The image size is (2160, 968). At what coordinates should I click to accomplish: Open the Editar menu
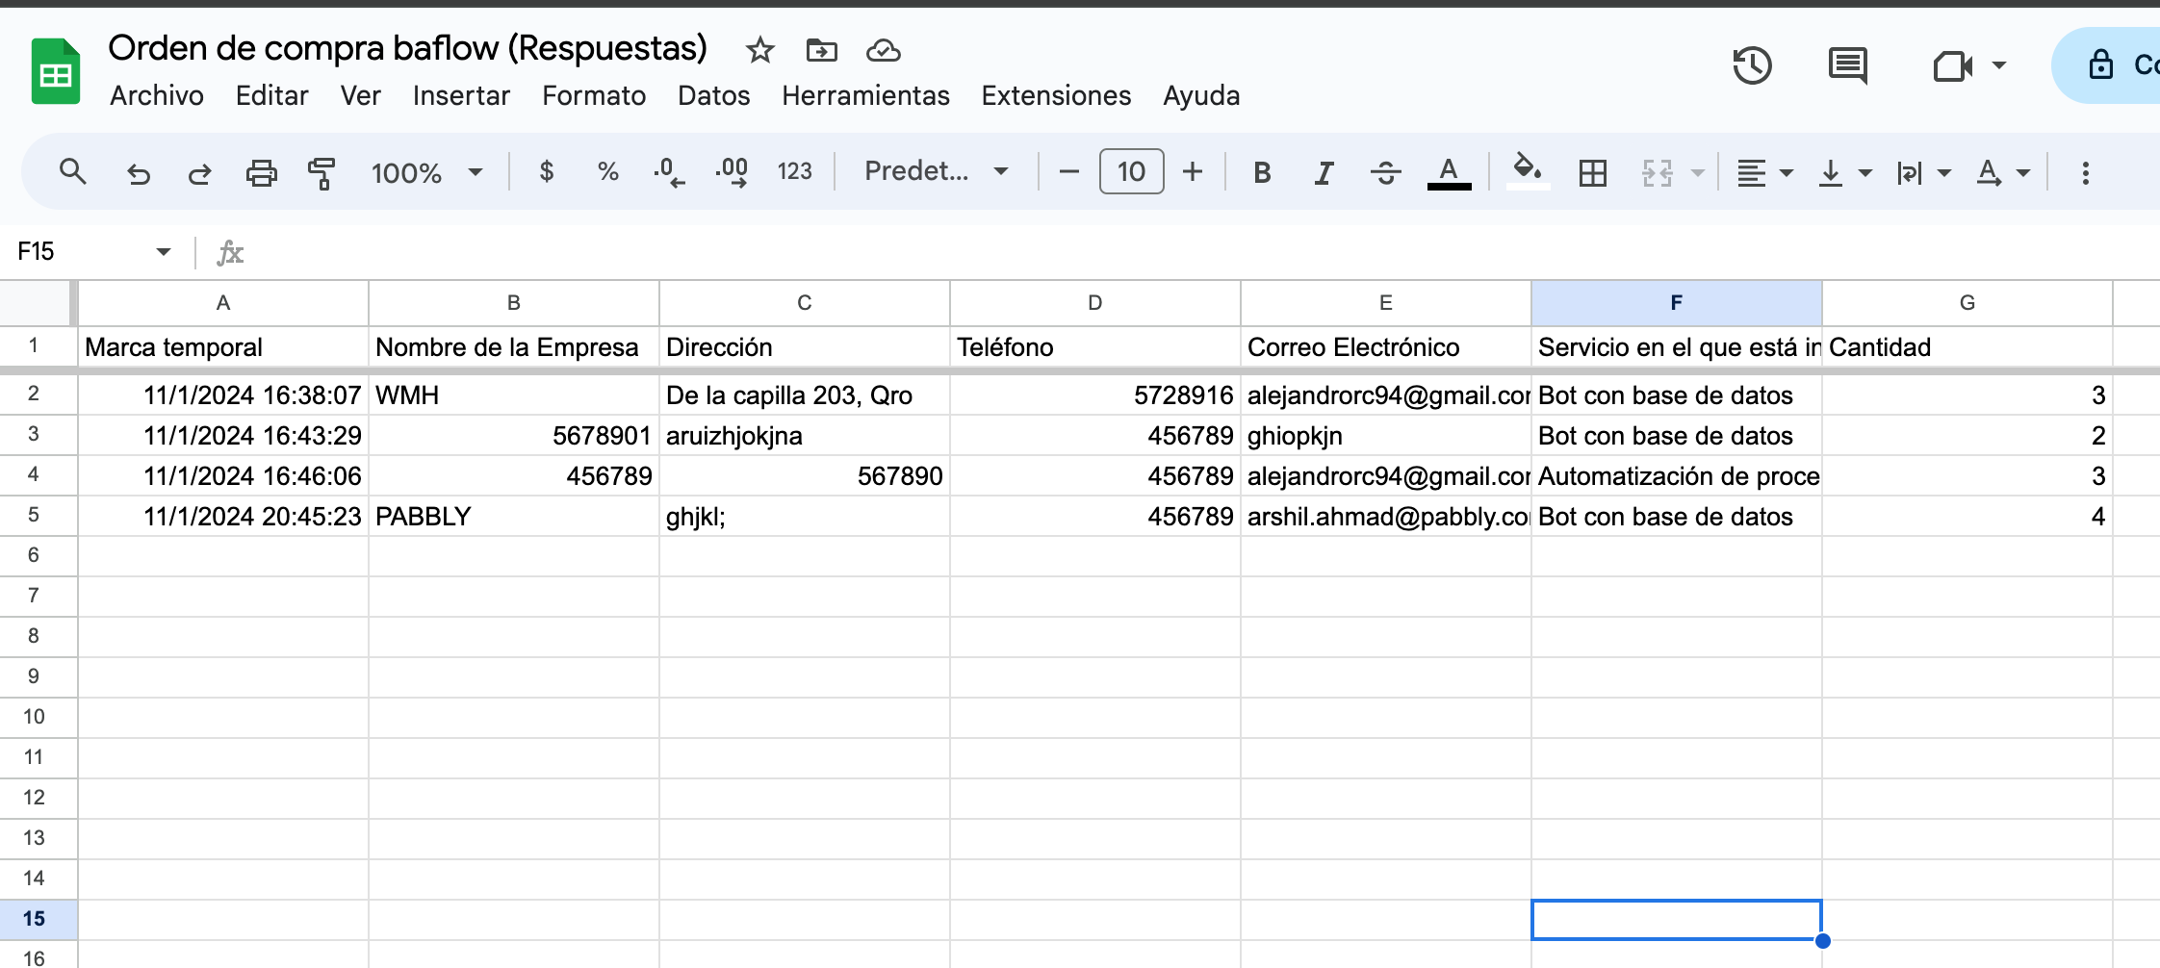coord(272,95)
